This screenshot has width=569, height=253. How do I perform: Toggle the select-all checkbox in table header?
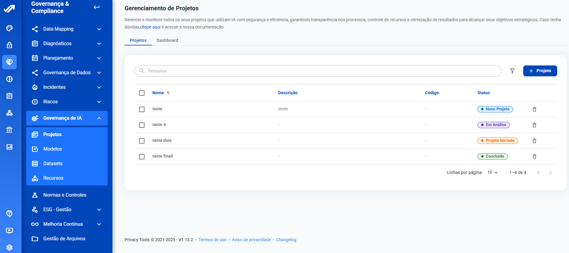tap(142, 93)
